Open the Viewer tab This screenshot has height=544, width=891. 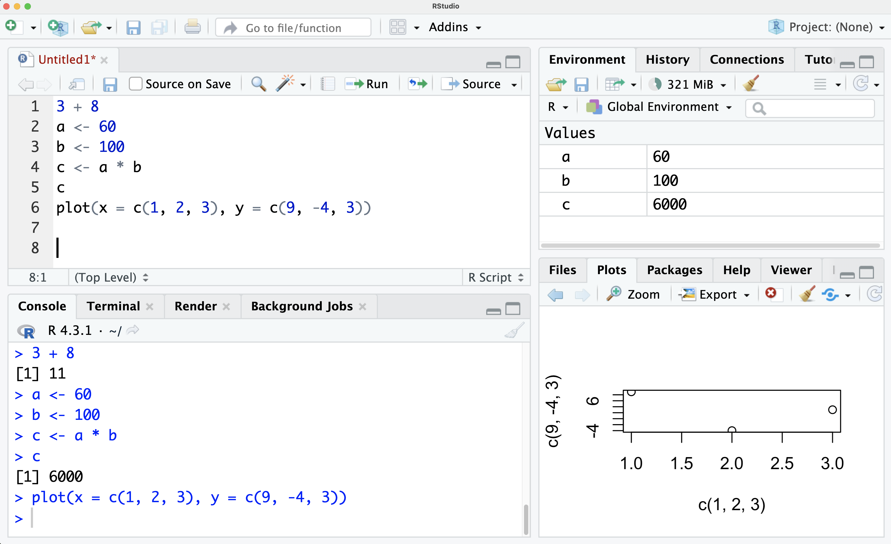click(x=791, y=270)
